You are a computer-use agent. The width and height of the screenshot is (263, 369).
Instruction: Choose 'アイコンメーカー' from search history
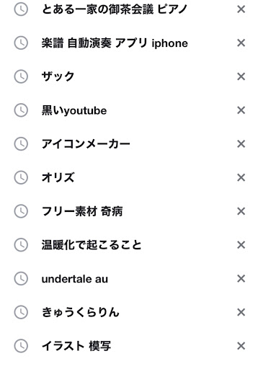(86, 144)
